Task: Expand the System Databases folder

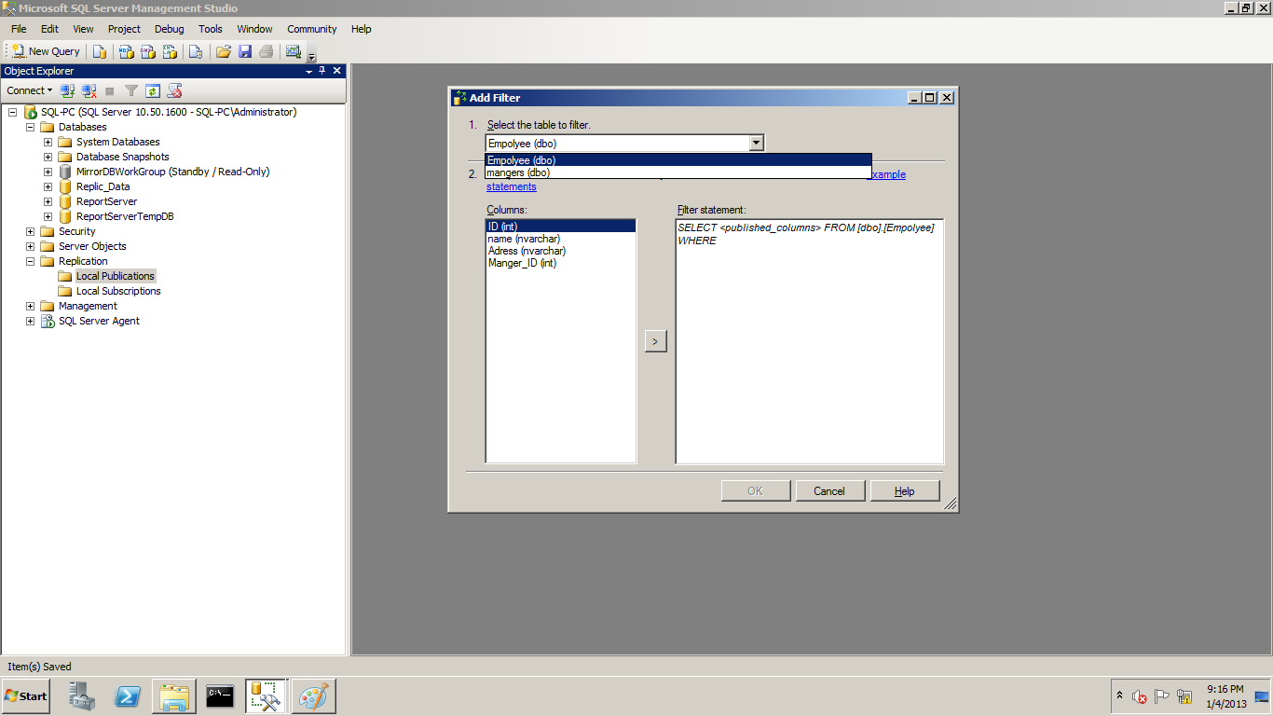Action: 48,142
